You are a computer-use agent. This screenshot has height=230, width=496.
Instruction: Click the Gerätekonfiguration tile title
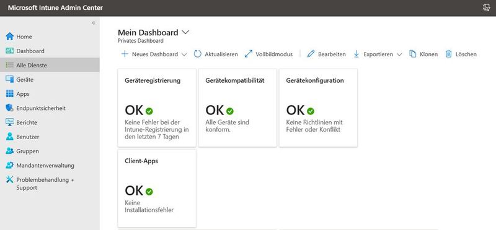[315, 80]
